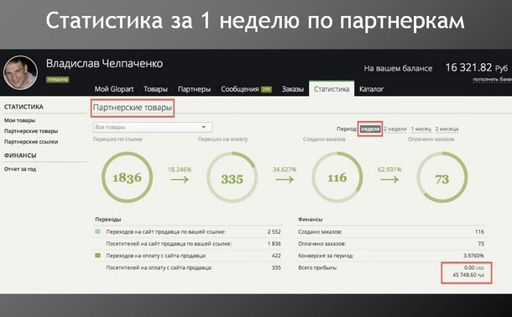This screenshot has height=317, width=512.
Task: Click the 73 paid orders circle
Action: pos(442,177)
